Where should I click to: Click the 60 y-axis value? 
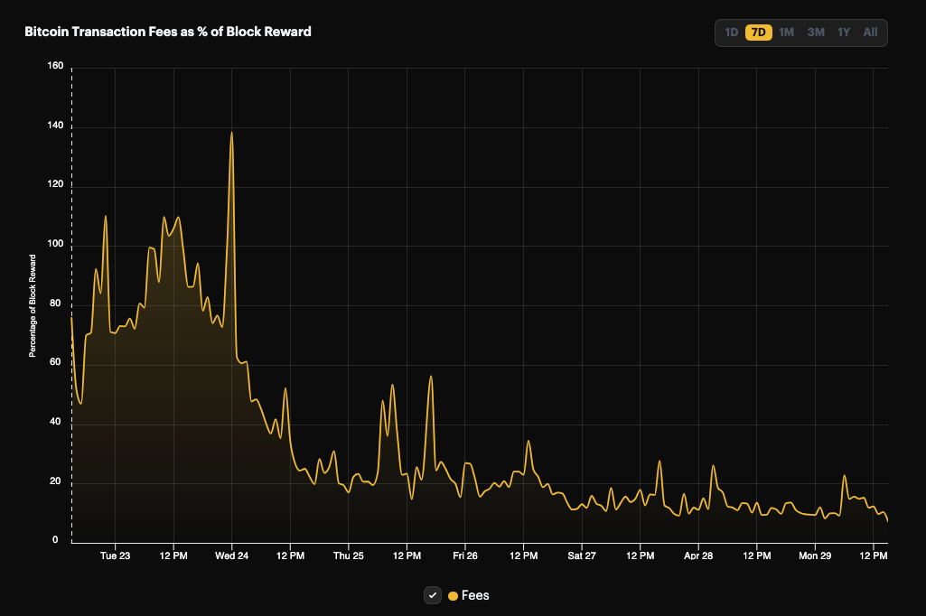coord(55,362)
